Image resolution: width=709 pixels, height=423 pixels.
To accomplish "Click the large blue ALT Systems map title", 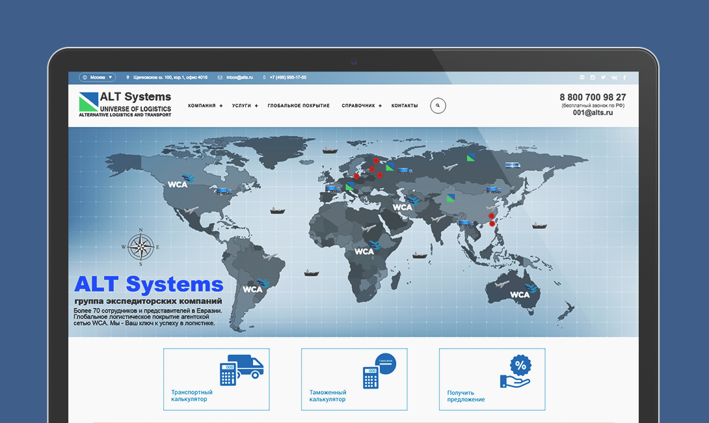I will point(149,284).
